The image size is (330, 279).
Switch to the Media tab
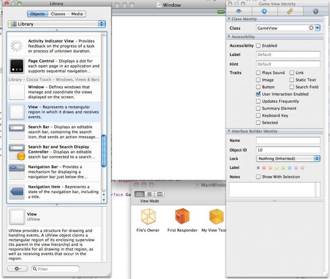click(77, 14)
